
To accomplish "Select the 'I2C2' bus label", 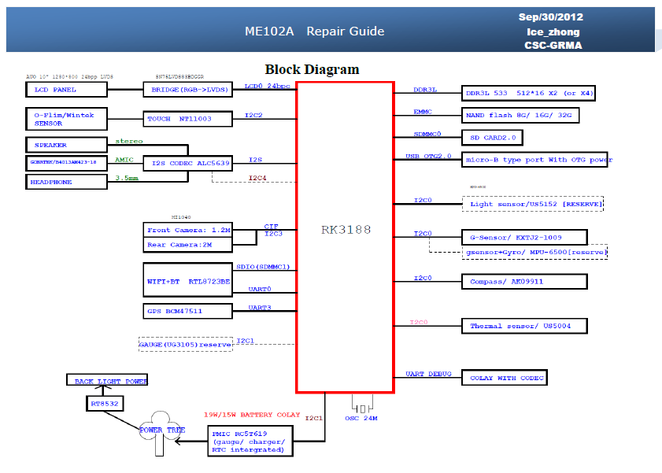I will (x=253, y=115).
